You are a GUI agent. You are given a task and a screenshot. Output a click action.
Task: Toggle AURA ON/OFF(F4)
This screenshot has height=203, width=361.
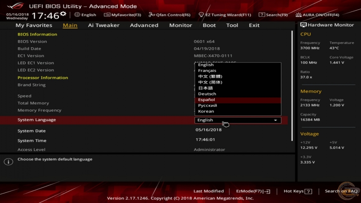pyautogui.click(x=317, y=15)
